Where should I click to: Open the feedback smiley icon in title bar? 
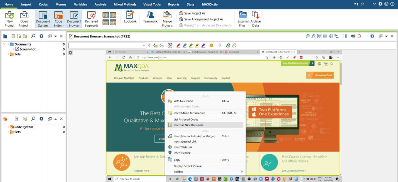pyautogui.click(x=386, y=4)
